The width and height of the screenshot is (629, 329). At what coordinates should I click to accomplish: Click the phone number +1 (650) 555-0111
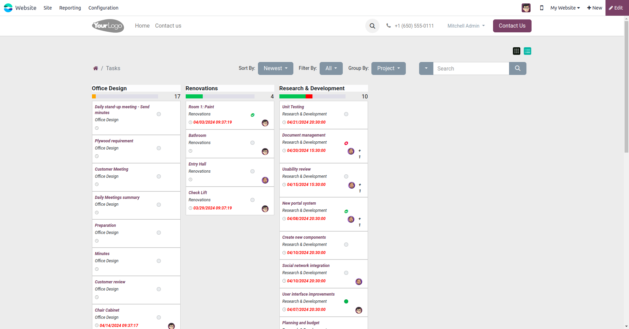click(x=414, y=26)
